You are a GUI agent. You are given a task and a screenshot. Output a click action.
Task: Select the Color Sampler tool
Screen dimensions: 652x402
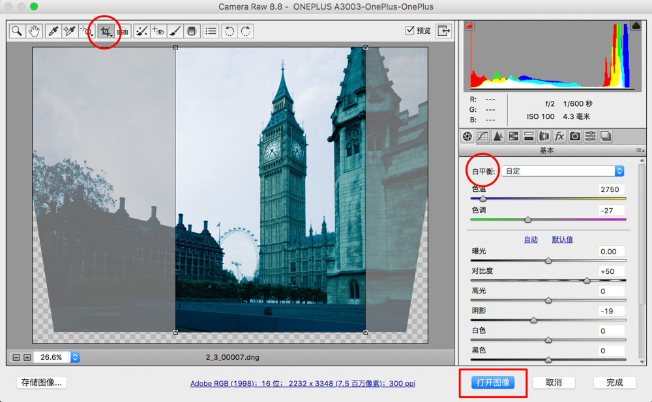[x=69, y=31]
